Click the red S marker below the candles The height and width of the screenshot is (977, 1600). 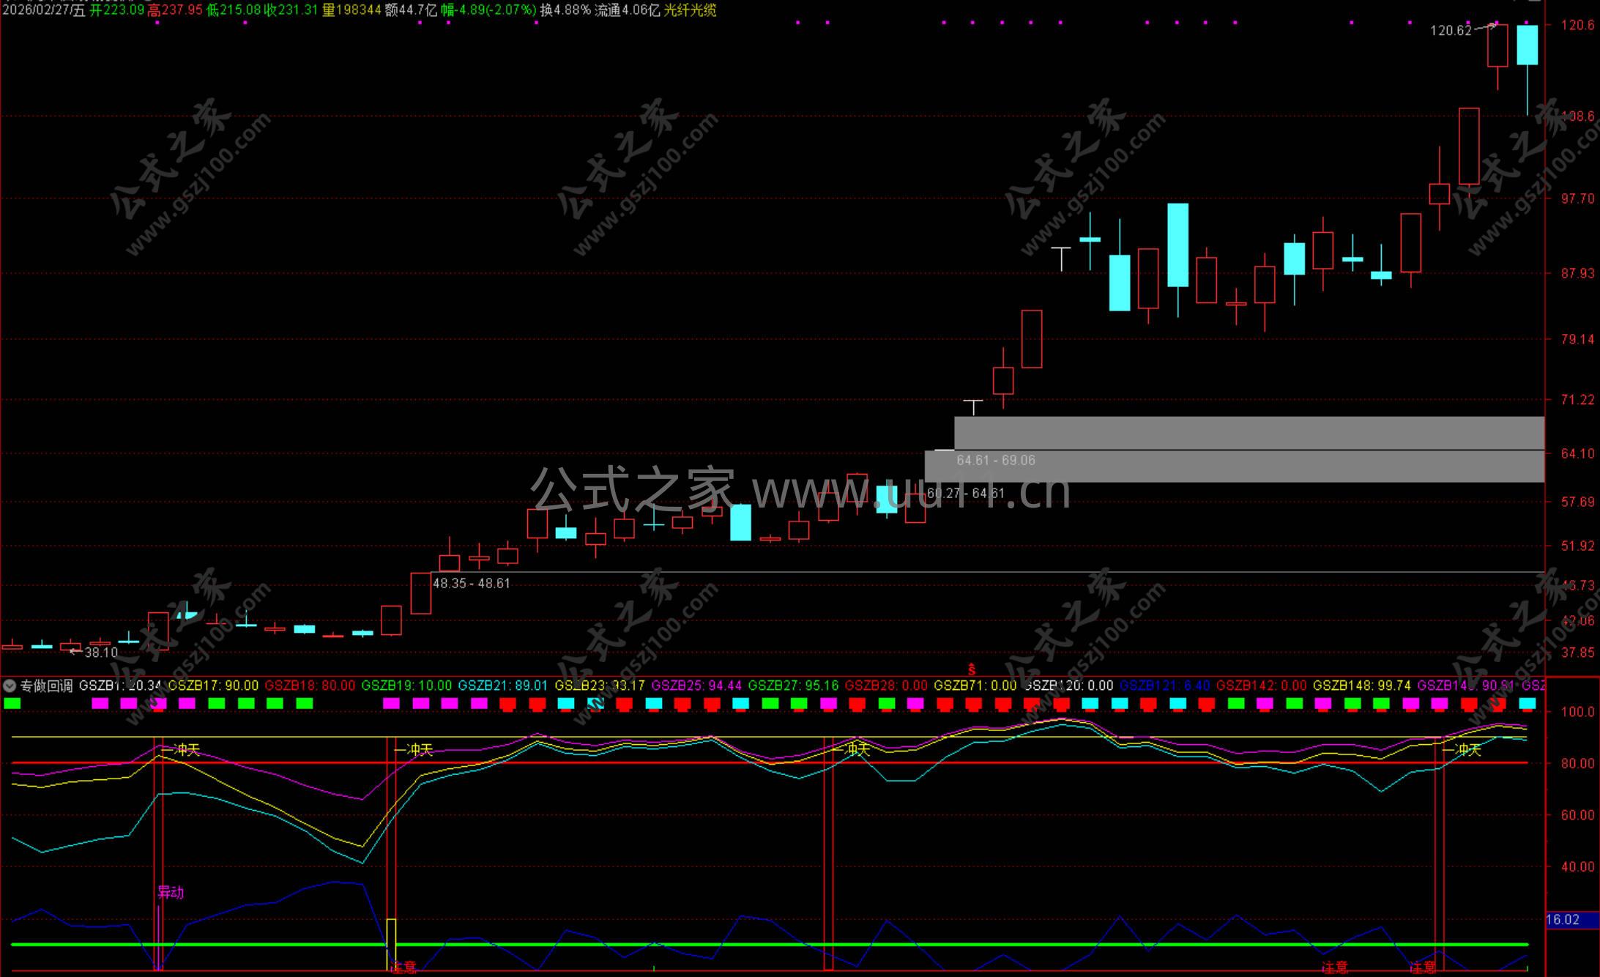pos(972,669)
